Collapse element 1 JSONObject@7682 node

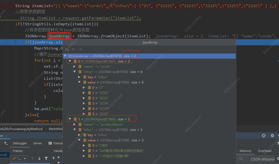click(70, 119)
